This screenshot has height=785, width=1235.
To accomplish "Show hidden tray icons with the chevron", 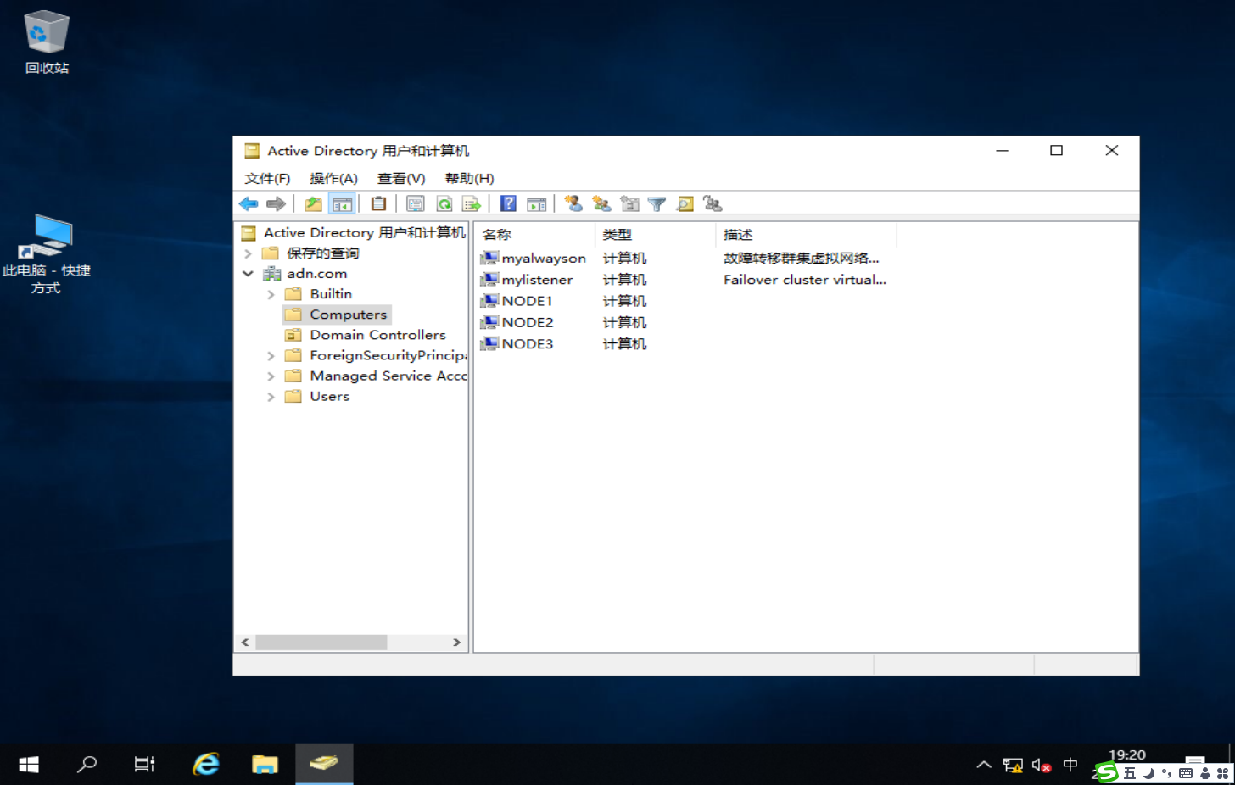I will click(984, 765).
